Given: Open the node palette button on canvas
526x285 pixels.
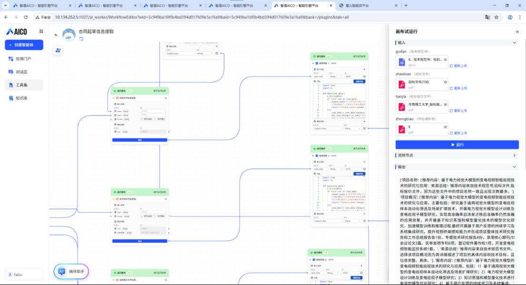Looking at the screenshot, I should point(58,50).
